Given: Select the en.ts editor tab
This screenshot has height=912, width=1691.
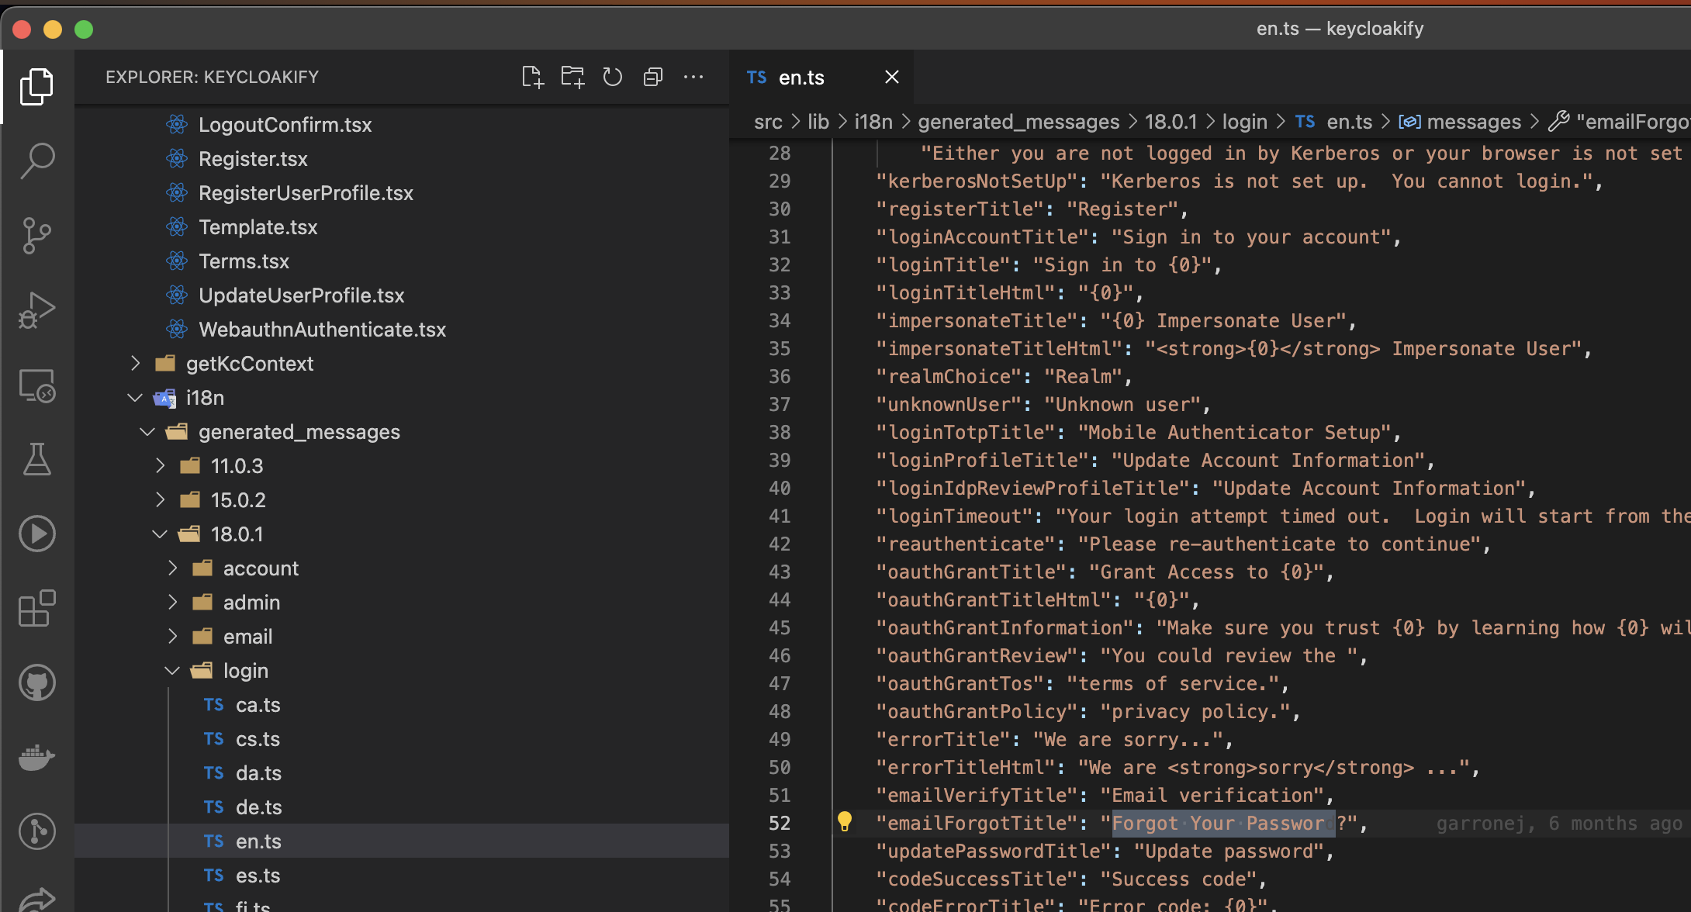Looking at the screenshot, I should pyautogui.click(x=801, y=77).
